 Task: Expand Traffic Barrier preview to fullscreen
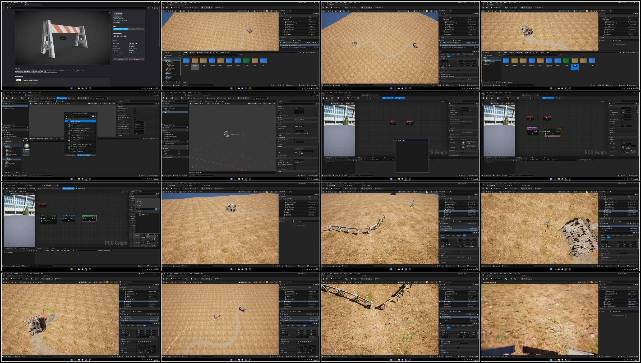pyautogui.click(x=109, y=12)
